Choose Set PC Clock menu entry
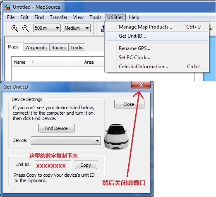 click(157, 58)
